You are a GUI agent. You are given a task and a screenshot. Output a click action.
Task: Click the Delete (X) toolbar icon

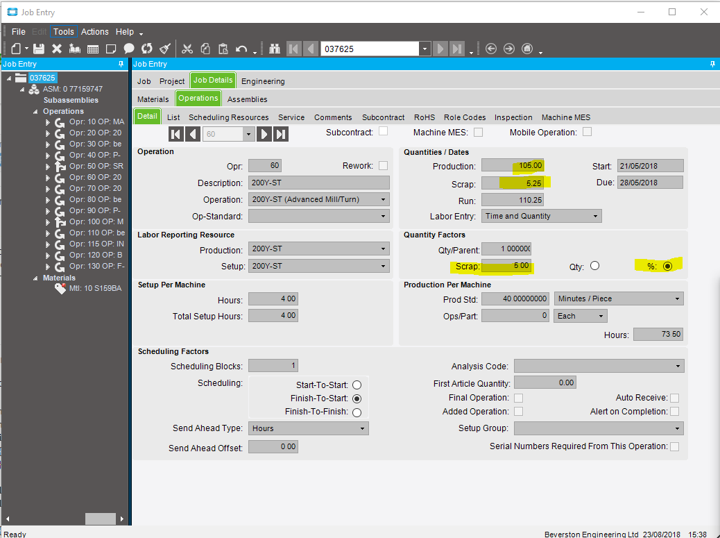[x=57, y=49]
